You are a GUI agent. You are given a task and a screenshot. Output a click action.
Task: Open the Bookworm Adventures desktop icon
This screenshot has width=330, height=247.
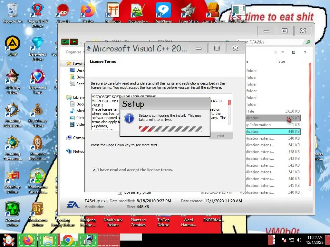37,181
